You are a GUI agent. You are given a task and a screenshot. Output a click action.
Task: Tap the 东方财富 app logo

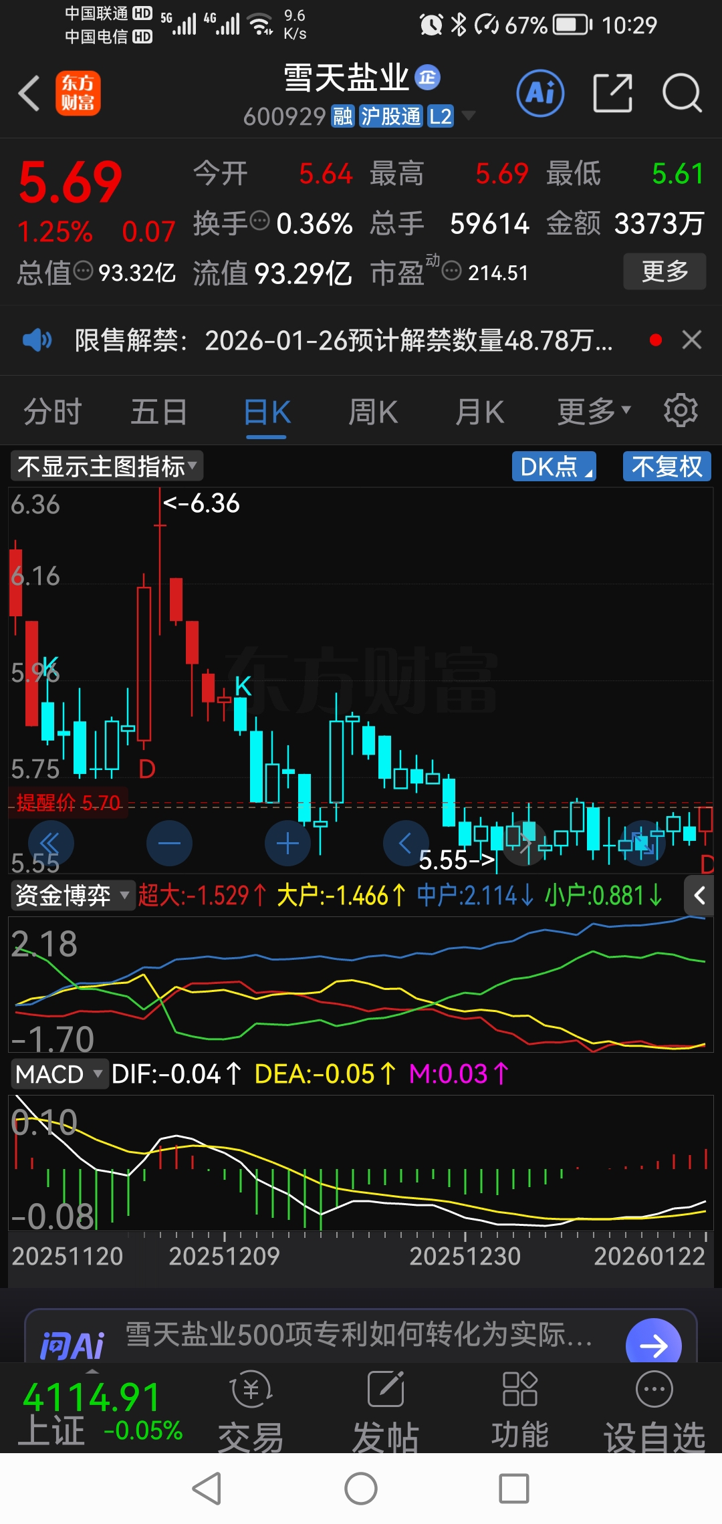78,93
